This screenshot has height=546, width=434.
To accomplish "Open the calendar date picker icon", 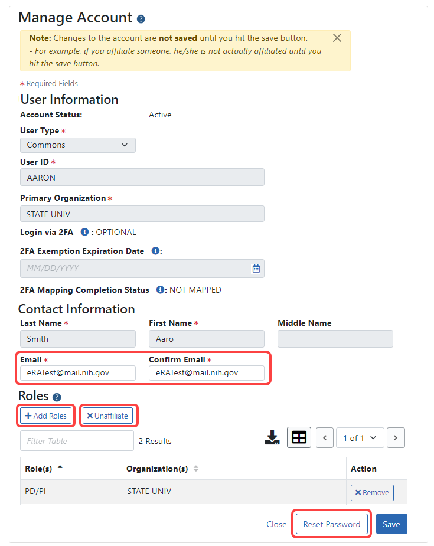I will 256,269.
